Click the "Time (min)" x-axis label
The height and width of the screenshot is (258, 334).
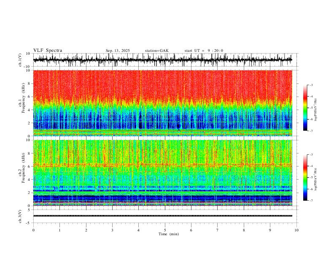tap(169, 234)
